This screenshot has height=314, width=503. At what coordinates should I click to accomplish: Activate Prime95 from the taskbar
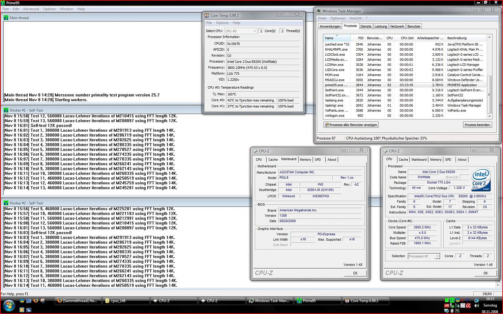point(318,301)
